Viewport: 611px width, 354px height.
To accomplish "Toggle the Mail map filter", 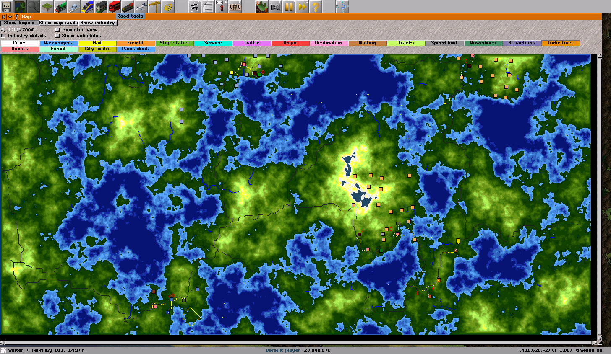I will 97,43.
